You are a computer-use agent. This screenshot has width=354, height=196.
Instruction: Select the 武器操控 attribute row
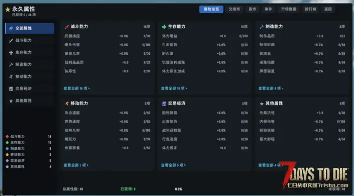(x=107, y=36)
